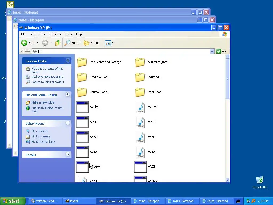Click the clock showing 2:24 PM
This screenshot has width=273, height=205.
pos(263,201)
